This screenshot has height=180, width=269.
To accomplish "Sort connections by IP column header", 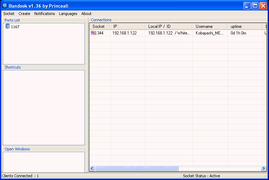I will 127,26.
